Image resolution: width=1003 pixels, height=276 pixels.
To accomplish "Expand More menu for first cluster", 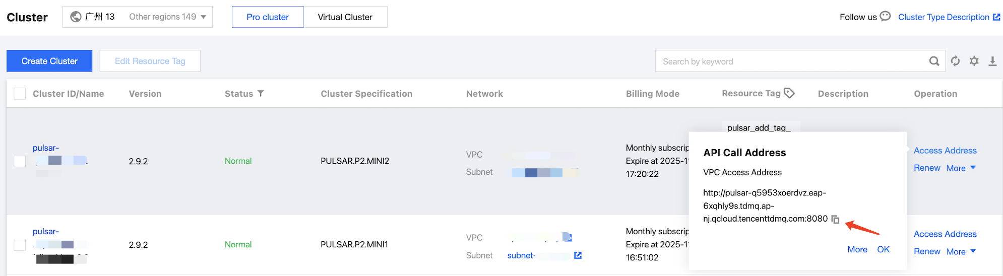I will coord(961,168).
